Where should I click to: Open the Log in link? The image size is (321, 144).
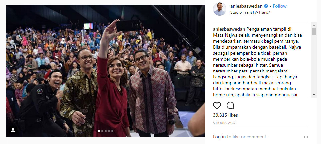click(219, 137)
